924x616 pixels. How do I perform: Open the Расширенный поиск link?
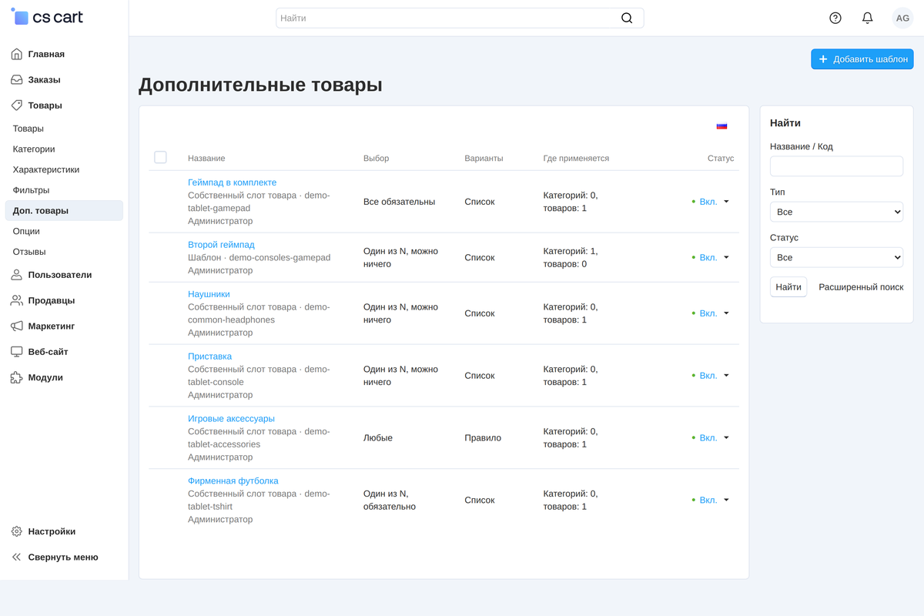(x=861, y=287)
